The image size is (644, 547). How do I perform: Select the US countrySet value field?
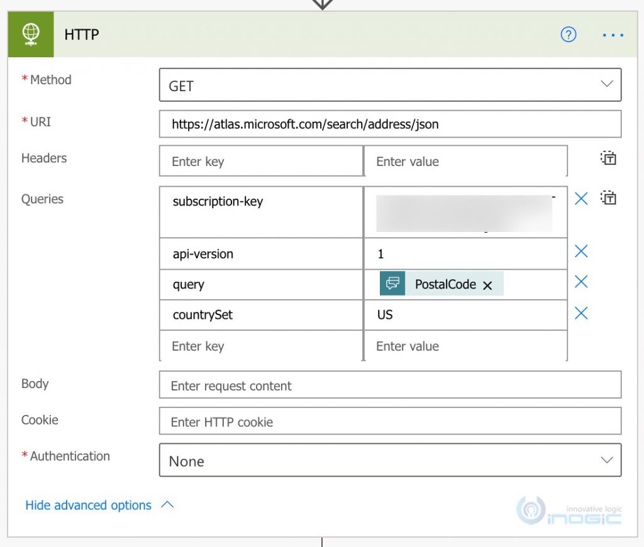(x=465, y=315)
